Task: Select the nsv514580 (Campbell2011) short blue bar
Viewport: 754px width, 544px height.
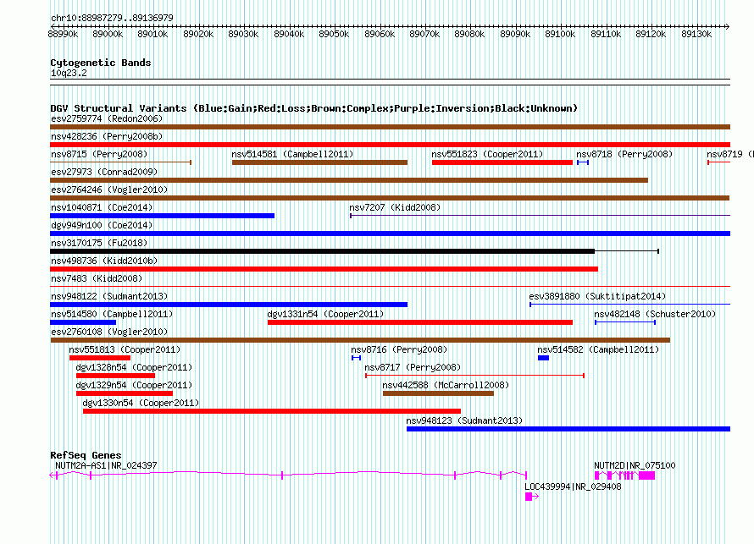Action: pos(83,322)
